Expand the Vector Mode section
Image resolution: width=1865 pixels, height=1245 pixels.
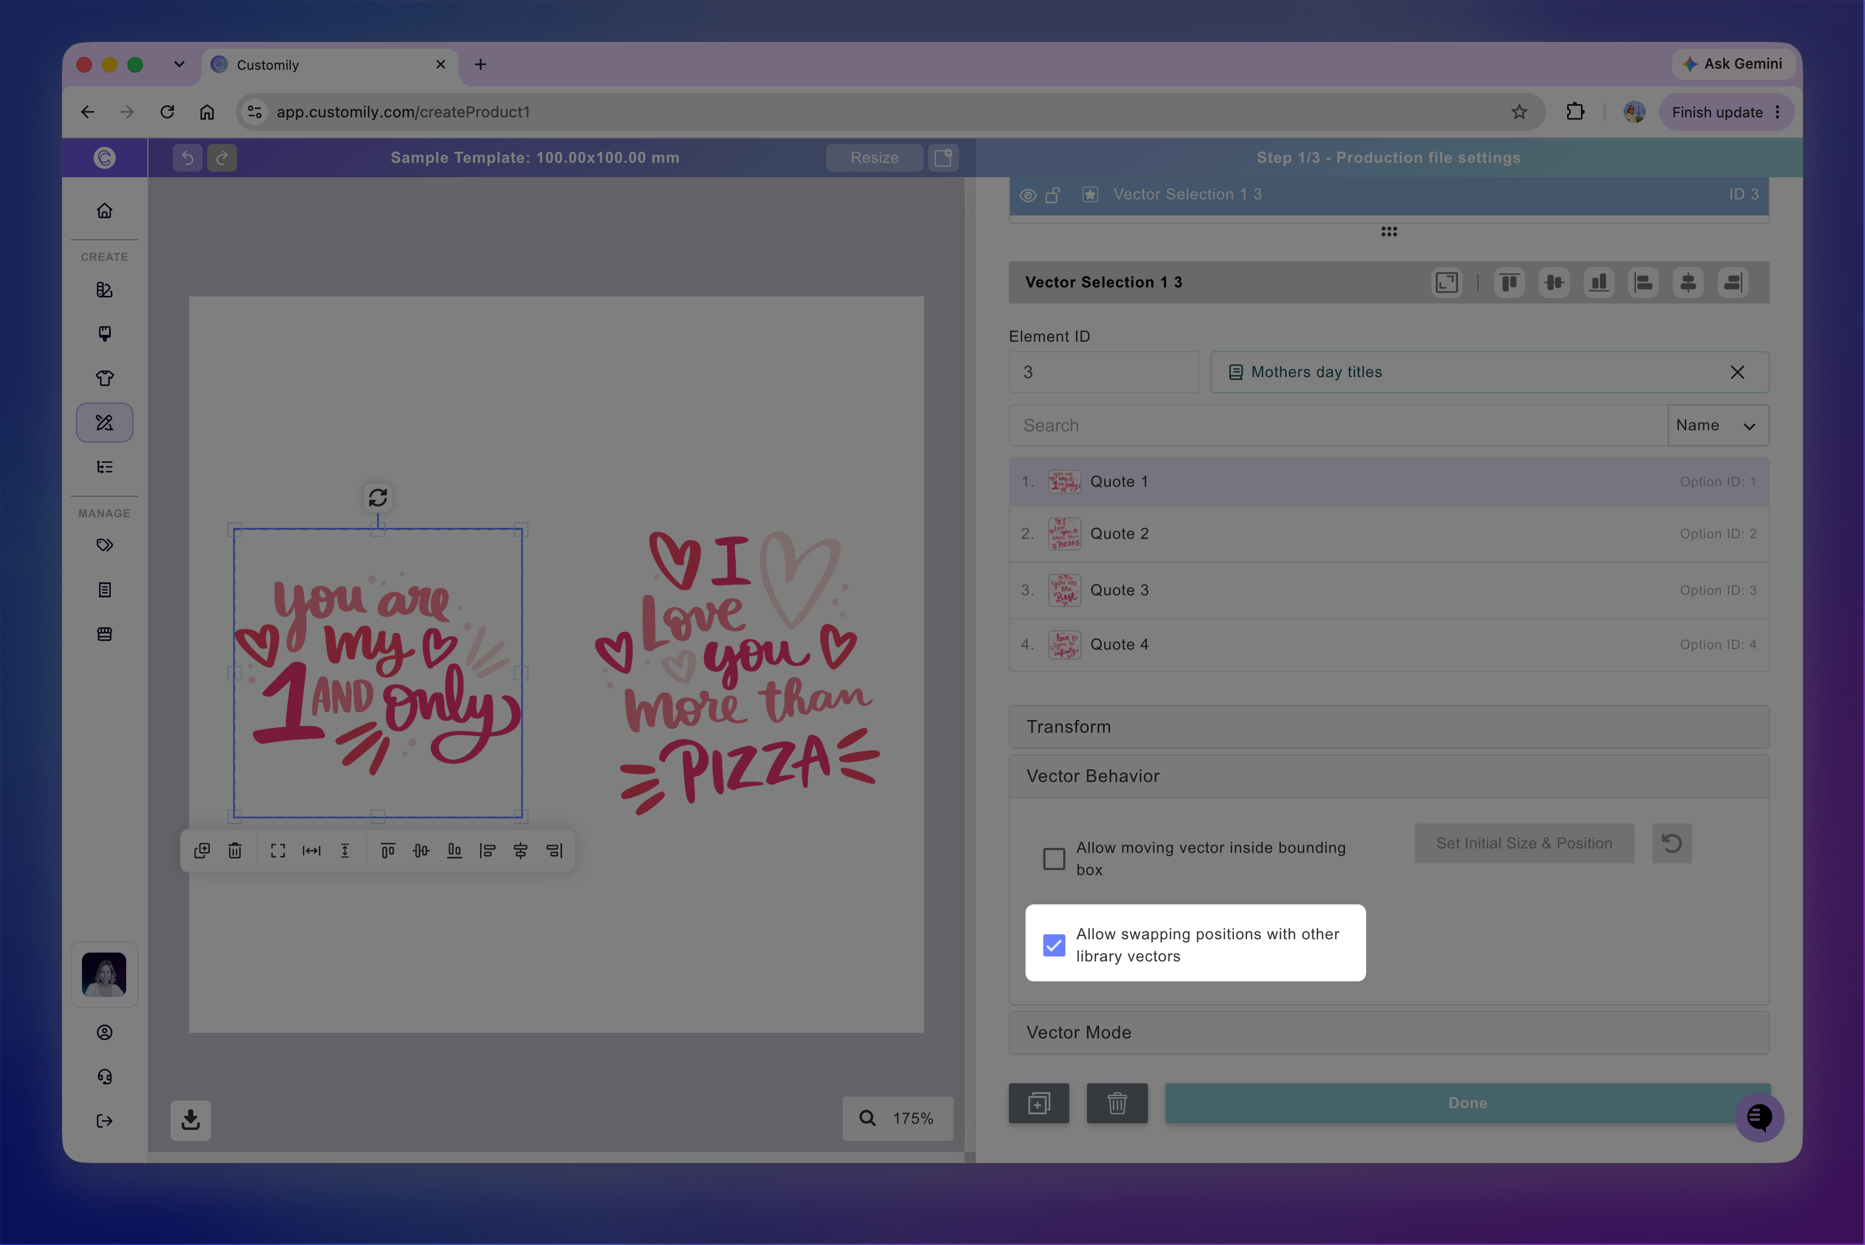click(1389, 1033)
